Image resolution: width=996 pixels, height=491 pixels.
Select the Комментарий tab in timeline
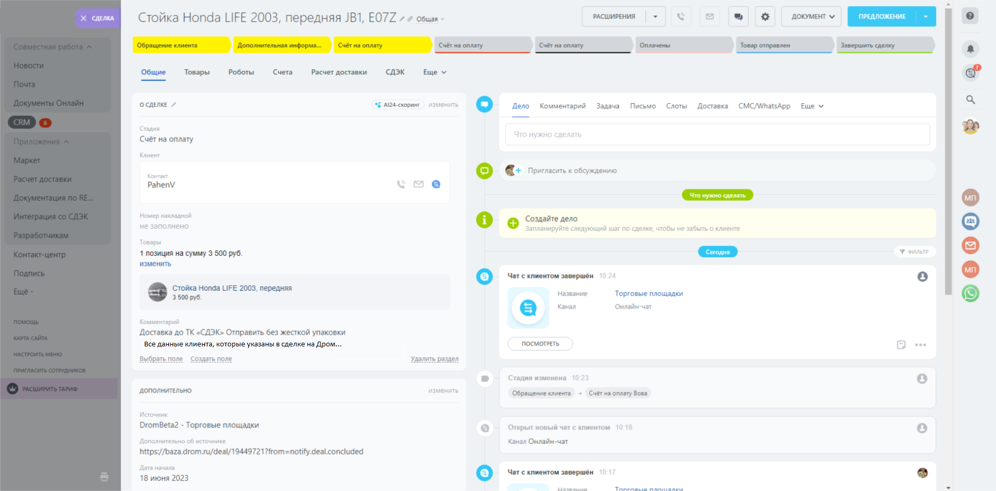(x=562, y=106)
